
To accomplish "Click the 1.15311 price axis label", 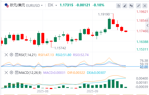I will point(142,49).
